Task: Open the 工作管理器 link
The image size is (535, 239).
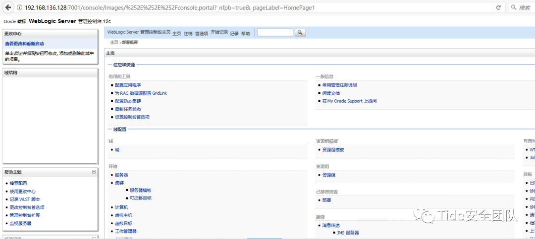Action: pyautogui.click(x=126, y=231)
